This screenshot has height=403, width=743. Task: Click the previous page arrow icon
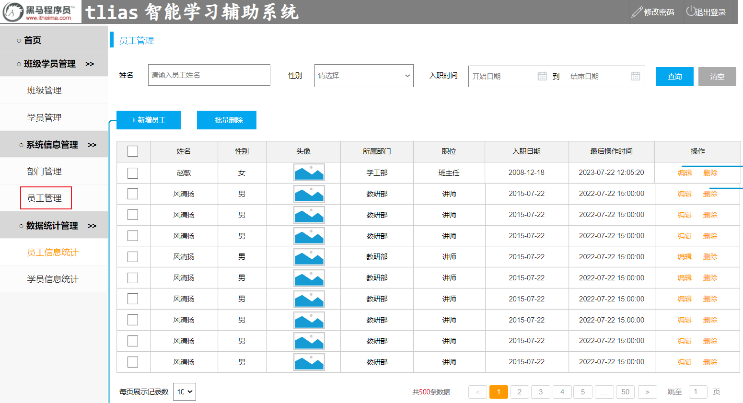477,392
